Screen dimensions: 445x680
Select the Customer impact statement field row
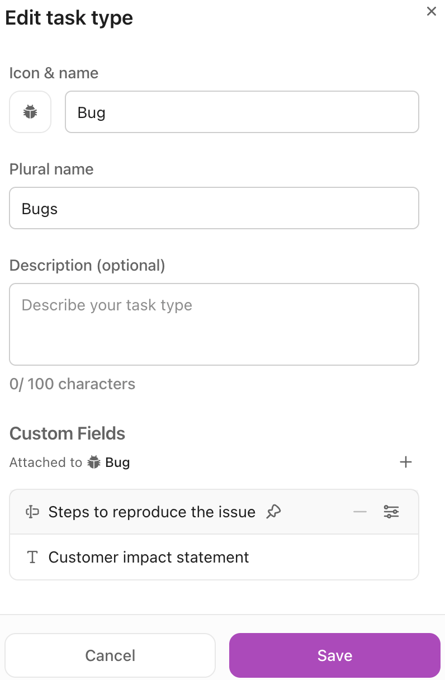click(x=149, y=557)
